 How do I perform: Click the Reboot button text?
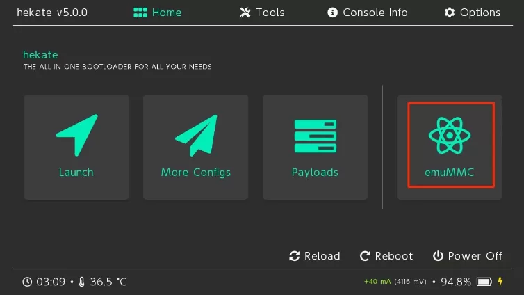pos(393,256)
